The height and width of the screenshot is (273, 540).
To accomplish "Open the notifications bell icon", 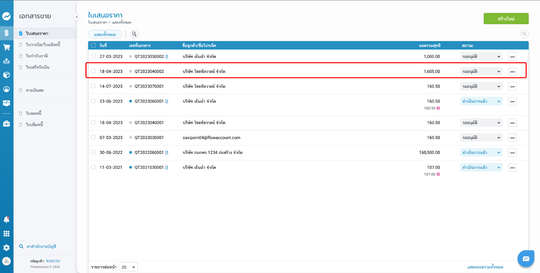I will 6,220.
